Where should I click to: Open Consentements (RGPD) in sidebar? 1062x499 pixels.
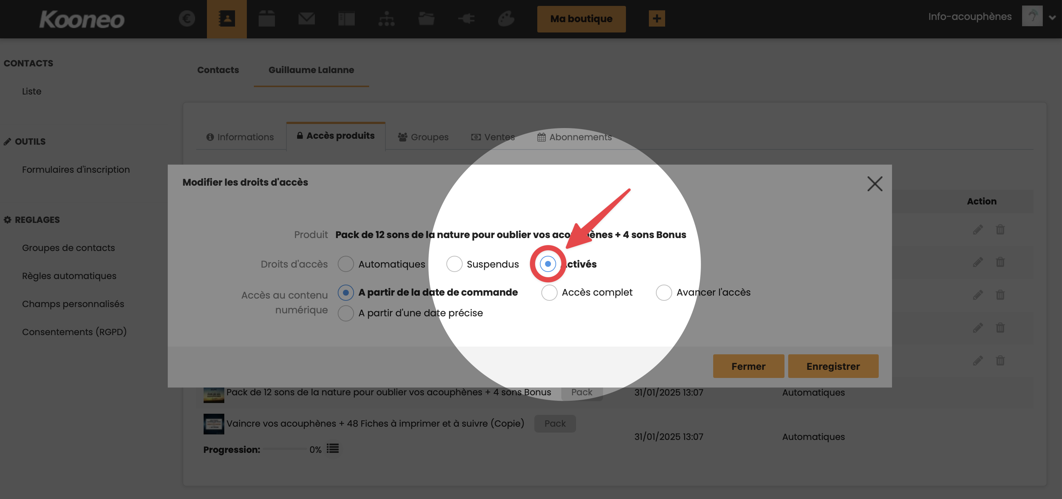point(74,332)
